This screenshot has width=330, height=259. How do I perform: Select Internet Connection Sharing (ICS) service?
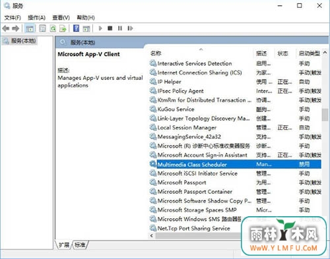235,72
